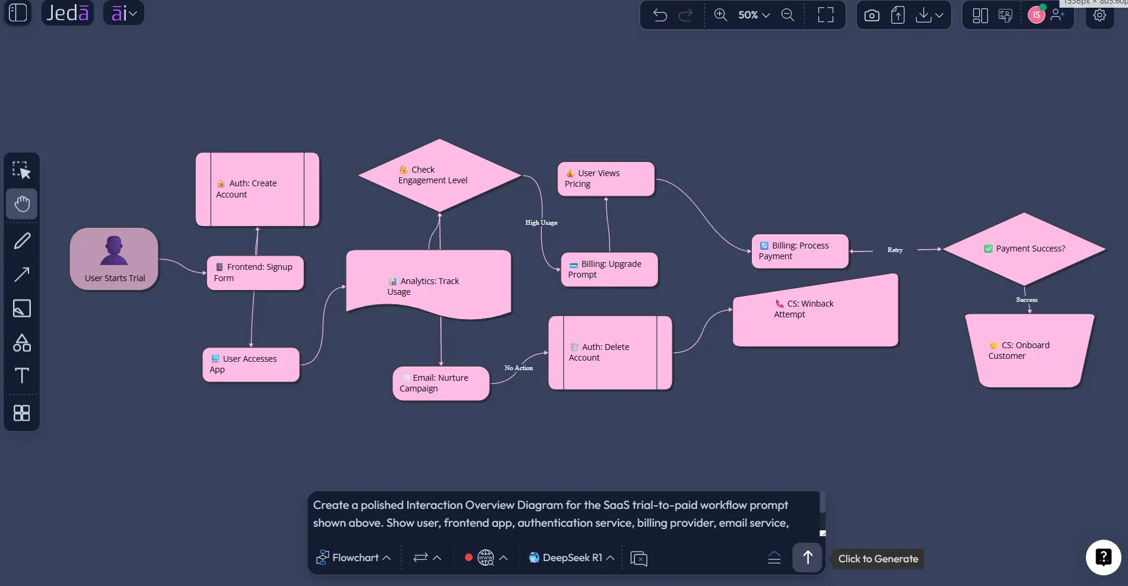This screenshot has width=1128, height=586.
Task: Click the High Usage connector label
Action: tap(541, 222)
